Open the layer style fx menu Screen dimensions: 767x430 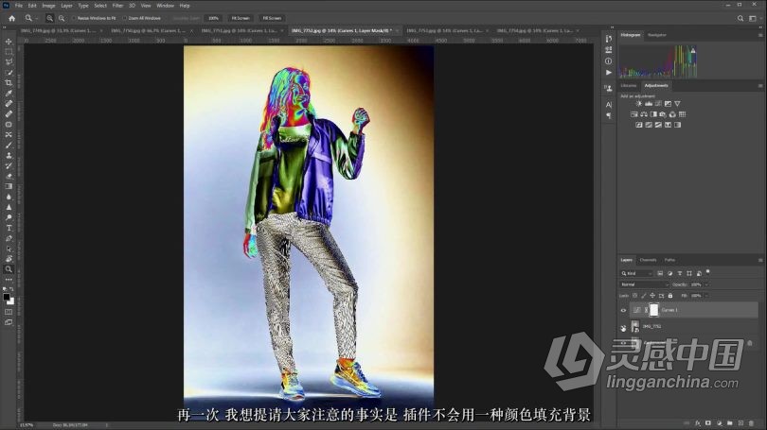[698, 423]
